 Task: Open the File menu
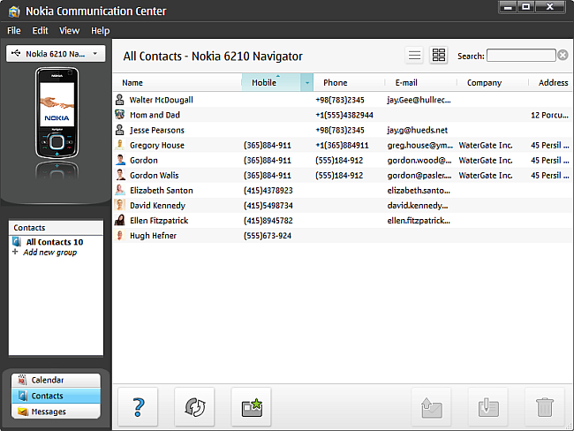(14, 31)
